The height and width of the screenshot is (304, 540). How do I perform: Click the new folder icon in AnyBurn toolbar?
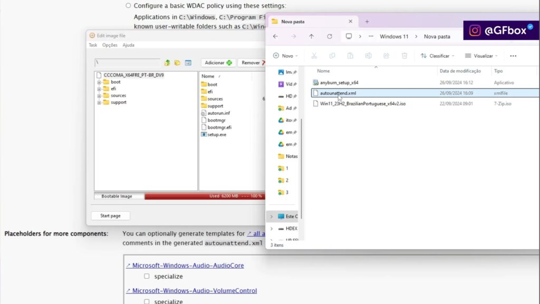pyautogui.click(x=177, y=63)
